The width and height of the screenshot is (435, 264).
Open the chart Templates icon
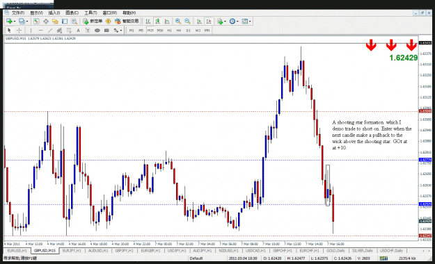point(245,21)
